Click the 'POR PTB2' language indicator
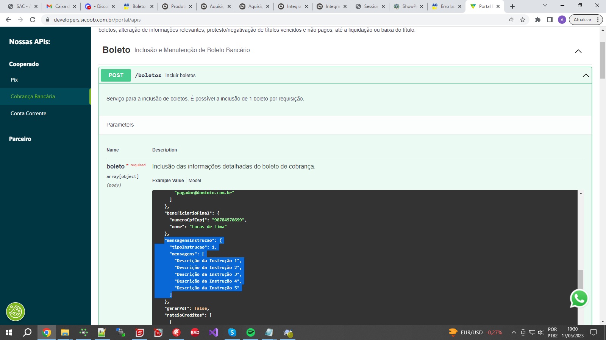Image resolution: width=606 pixels, height=340 pixels. click(x=553, y=332)
